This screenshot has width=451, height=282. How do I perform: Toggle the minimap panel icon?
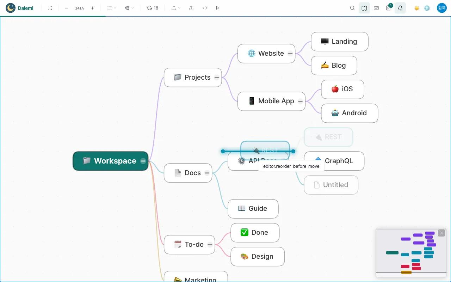[x=364, y=8]
